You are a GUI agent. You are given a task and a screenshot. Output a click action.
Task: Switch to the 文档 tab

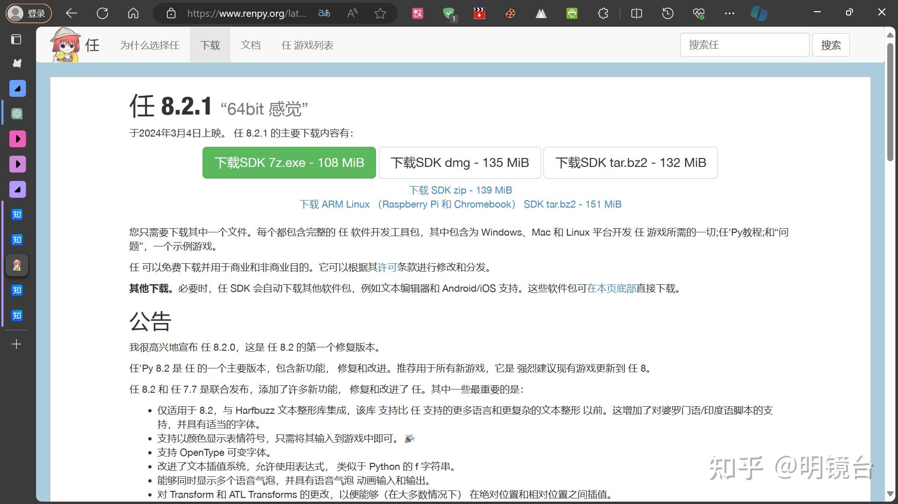251,45
